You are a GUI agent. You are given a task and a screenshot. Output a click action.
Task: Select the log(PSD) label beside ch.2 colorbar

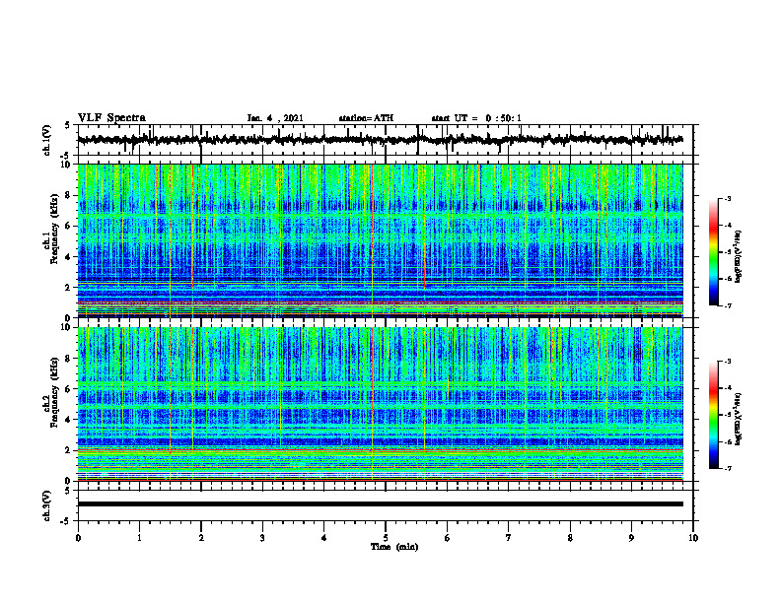point(739,419)
